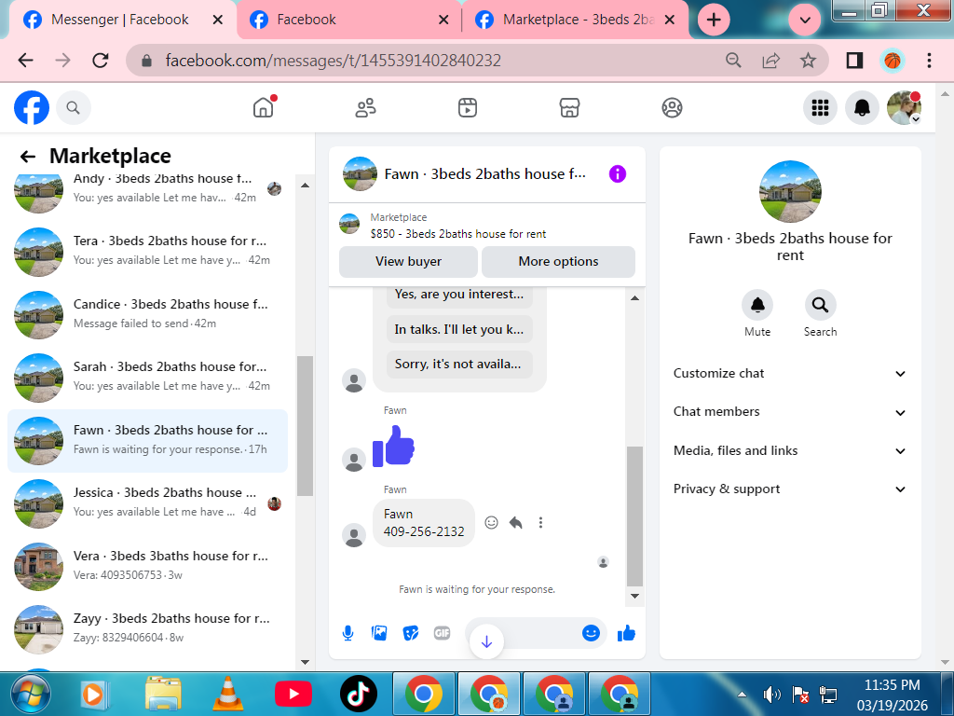Attach a photo with image icon
Viewport: 954px width, 716px height.
point(379,634)
